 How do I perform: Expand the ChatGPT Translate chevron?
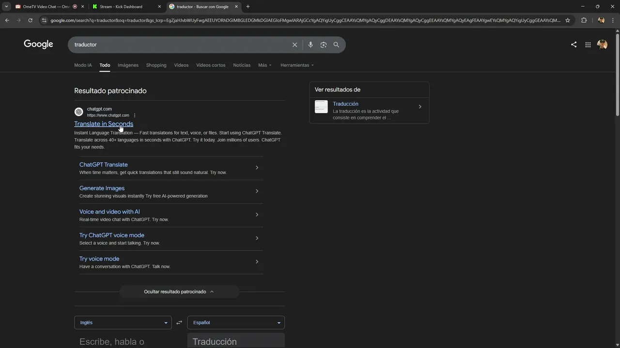coord(257,168)
